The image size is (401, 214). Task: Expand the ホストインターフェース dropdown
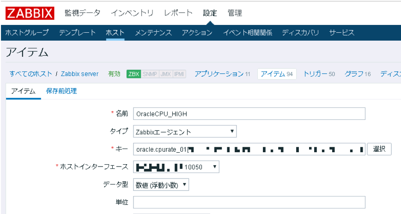[176, 166]
